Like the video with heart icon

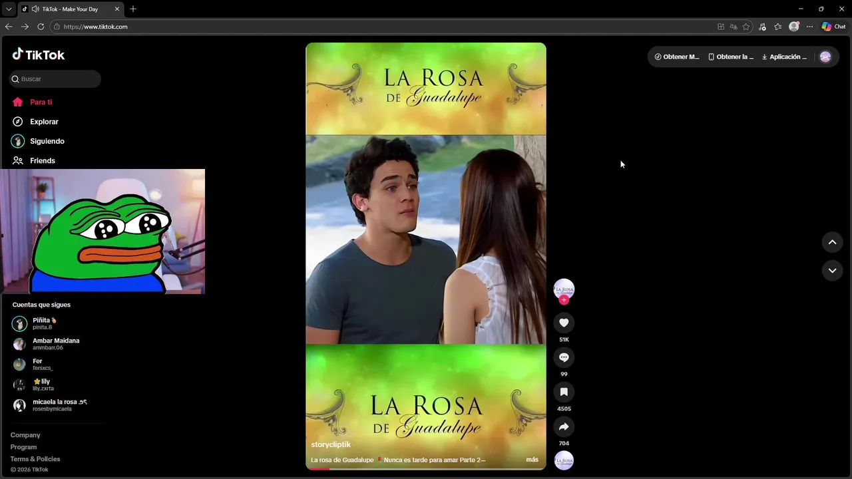tap(564, 323)
